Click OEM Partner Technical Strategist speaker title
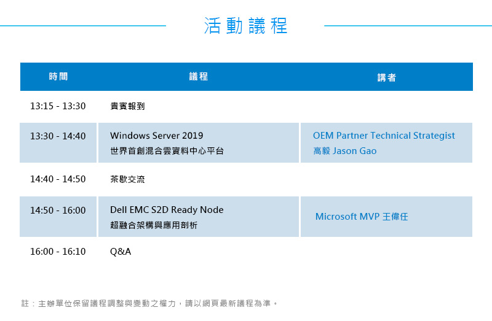 coord(384,136)
